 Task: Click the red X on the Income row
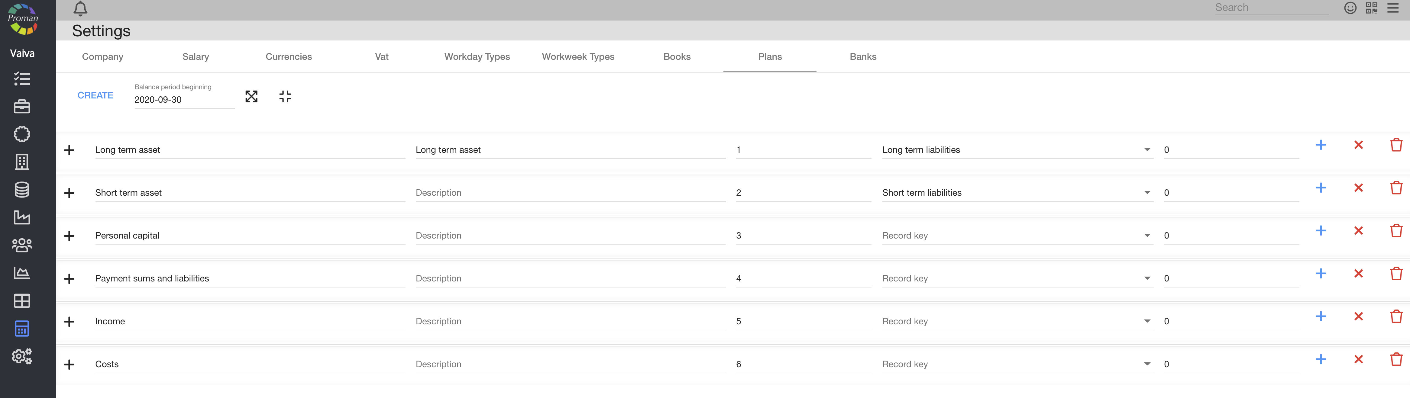coord(1358,316)
